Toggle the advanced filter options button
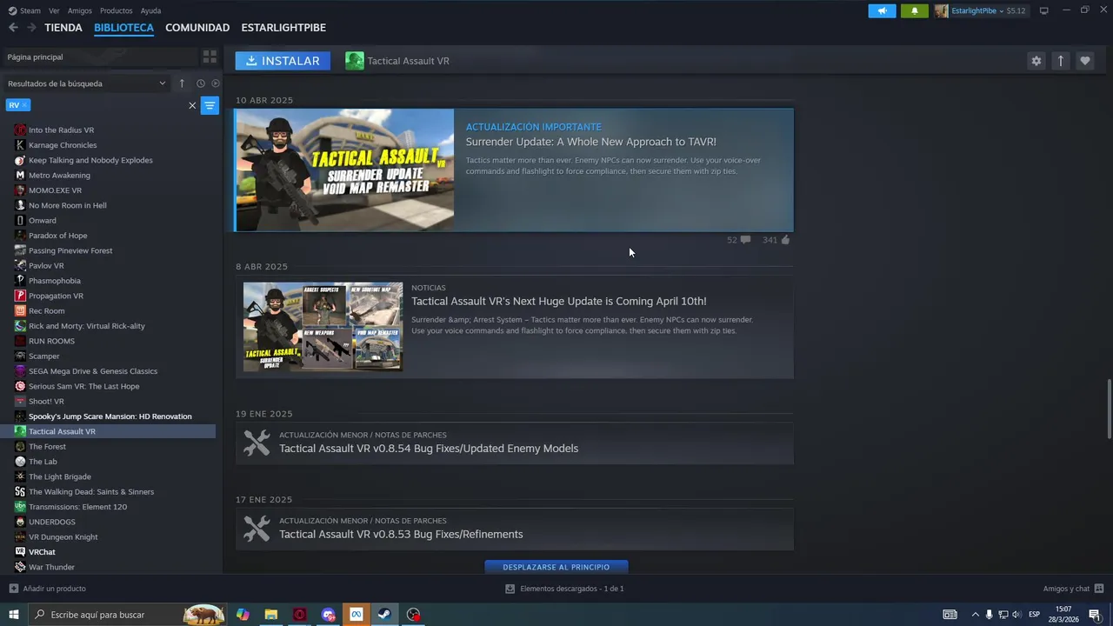Screen dimensions: 1113x626 pyautogui.click(x=210, y=105)
